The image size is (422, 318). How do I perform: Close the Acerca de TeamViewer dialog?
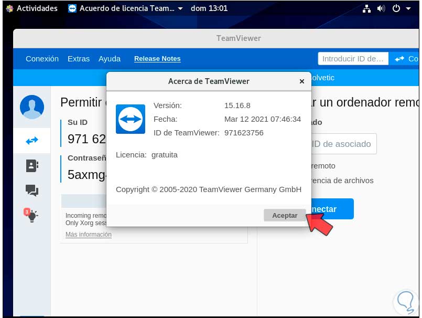(302, 81)
